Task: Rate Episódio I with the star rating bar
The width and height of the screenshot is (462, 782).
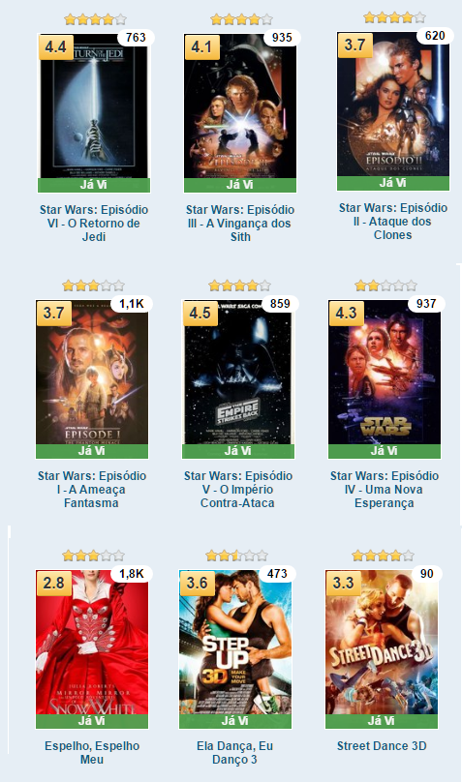Action: [x=93, y=286]
